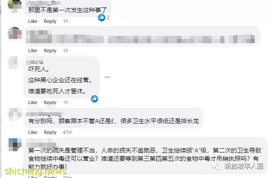Like the 顾客跟本不管A还是E comment
This screenshot has width=272, height=178.
click(33, 132)
